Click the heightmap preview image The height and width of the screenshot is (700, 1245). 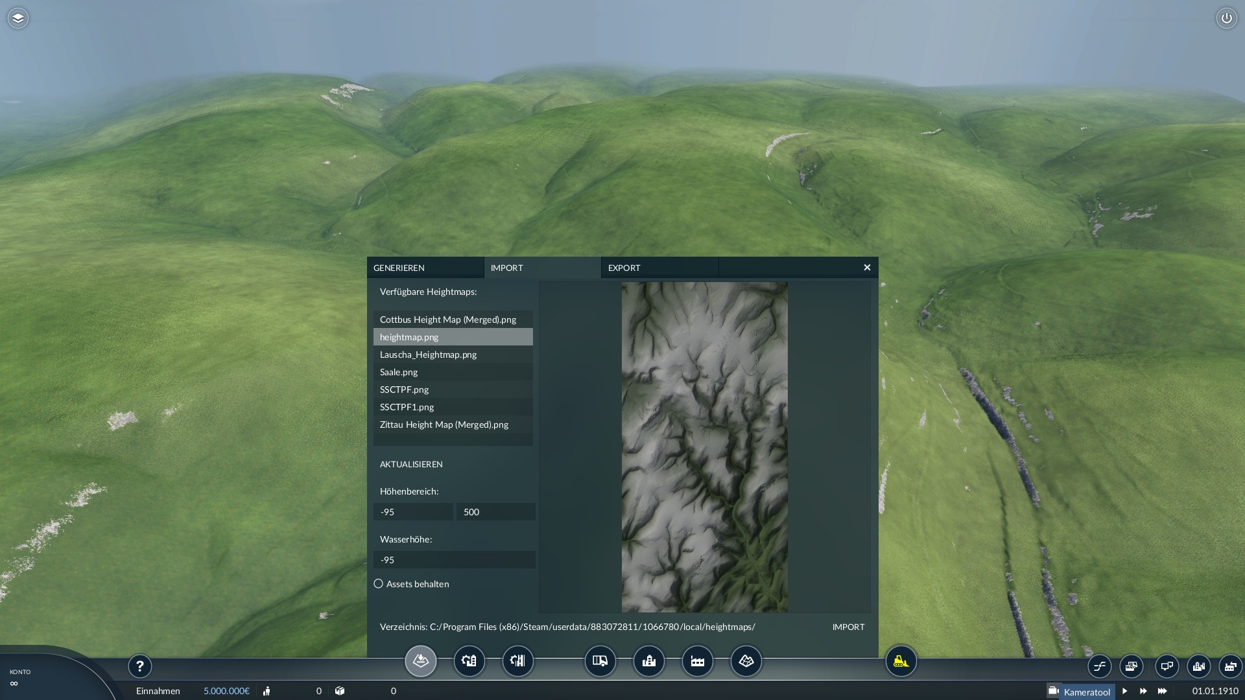pyautogui.click(x=705, y=447)
